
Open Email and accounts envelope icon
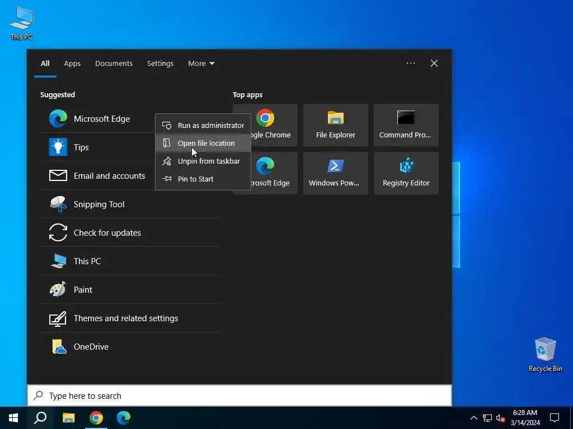(x=58, y=175)
